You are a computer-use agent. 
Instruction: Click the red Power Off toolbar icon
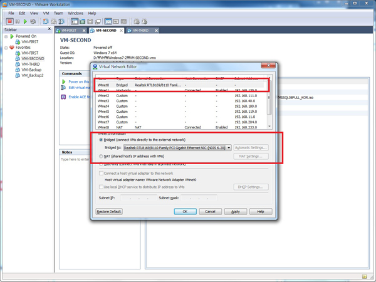[9, 21]
